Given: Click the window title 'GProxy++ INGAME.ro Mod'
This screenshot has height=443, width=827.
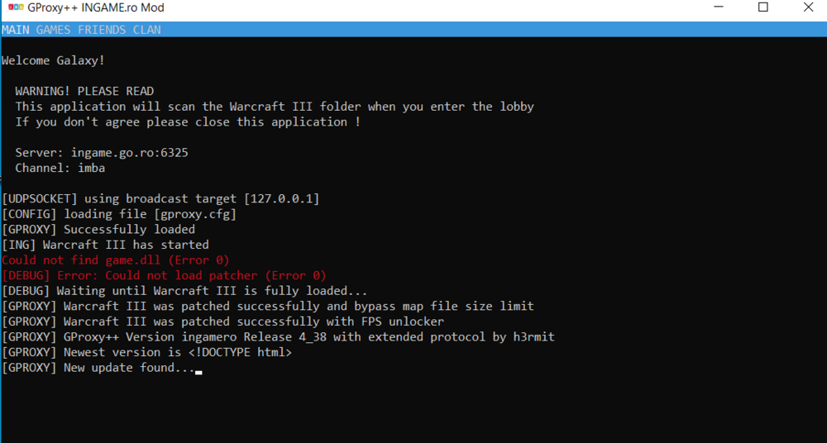Looking at the screenshot, I should (x=95, y=8).
